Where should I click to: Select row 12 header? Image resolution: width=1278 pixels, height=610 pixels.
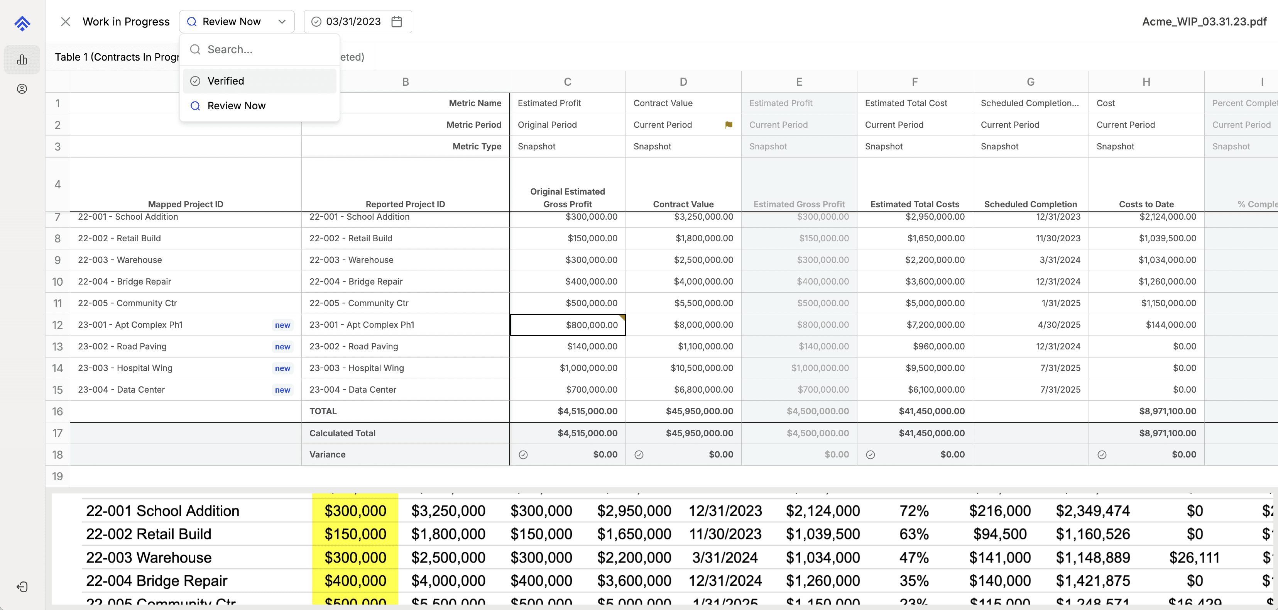(x=57, y=325)
